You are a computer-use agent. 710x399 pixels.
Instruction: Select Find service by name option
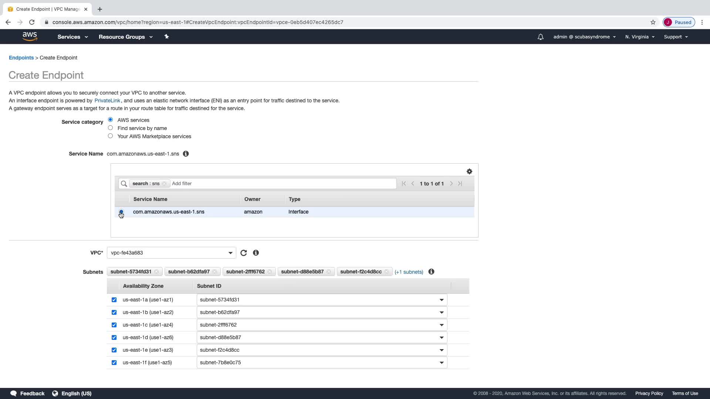pos(110,128)
